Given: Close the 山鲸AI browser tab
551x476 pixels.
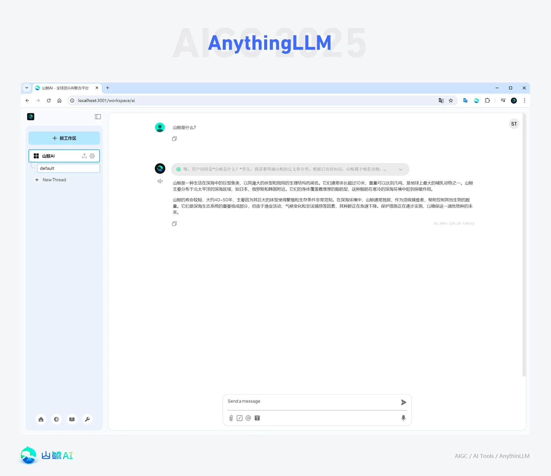Looking at the screenshot, I should click(x=97, y=88).
